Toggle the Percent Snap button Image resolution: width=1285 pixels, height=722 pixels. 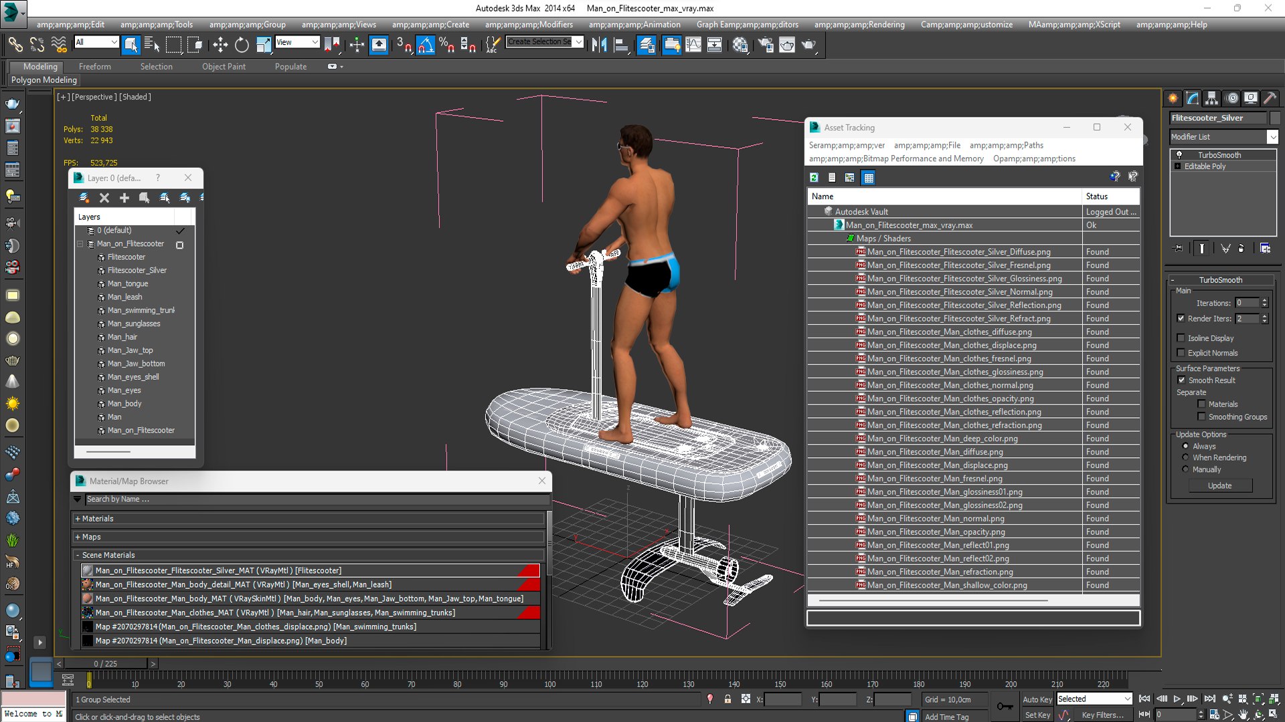(446, 45)
